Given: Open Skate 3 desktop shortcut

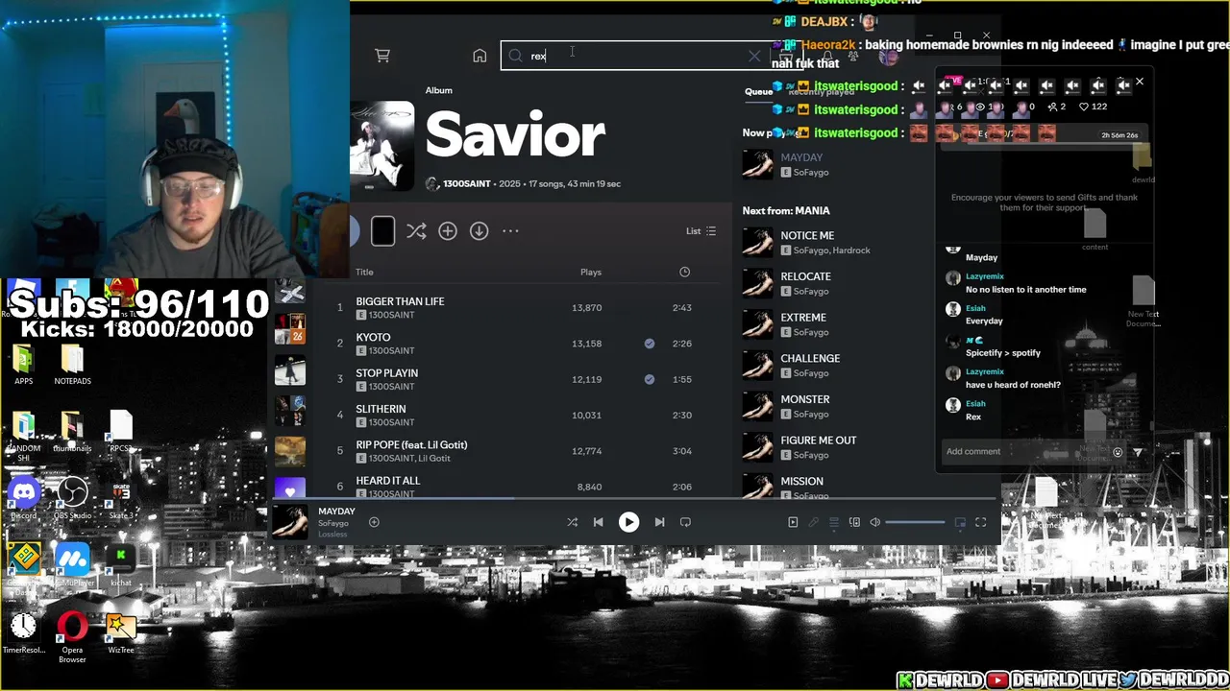Looking at the screenshot, I should tap(120, 498).
